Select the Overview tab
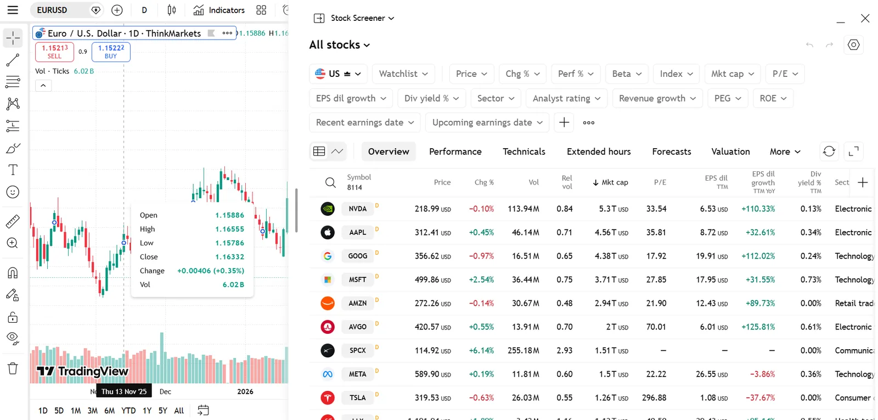The image size is (878, 420). pos(389,152)
